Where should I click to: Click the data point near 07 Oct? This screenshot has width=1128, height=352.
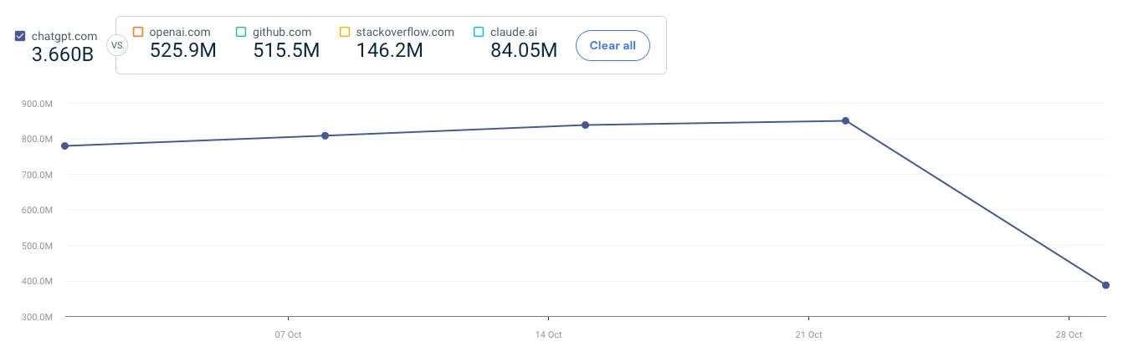click(326, 135)
